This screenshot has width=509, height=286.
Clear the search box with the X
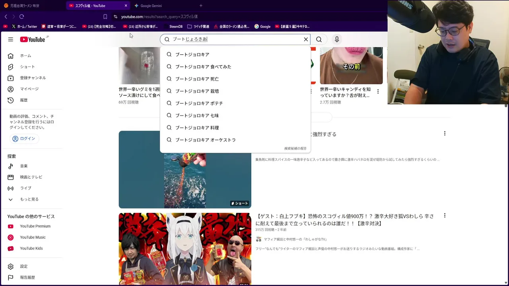tap(306, 39)
